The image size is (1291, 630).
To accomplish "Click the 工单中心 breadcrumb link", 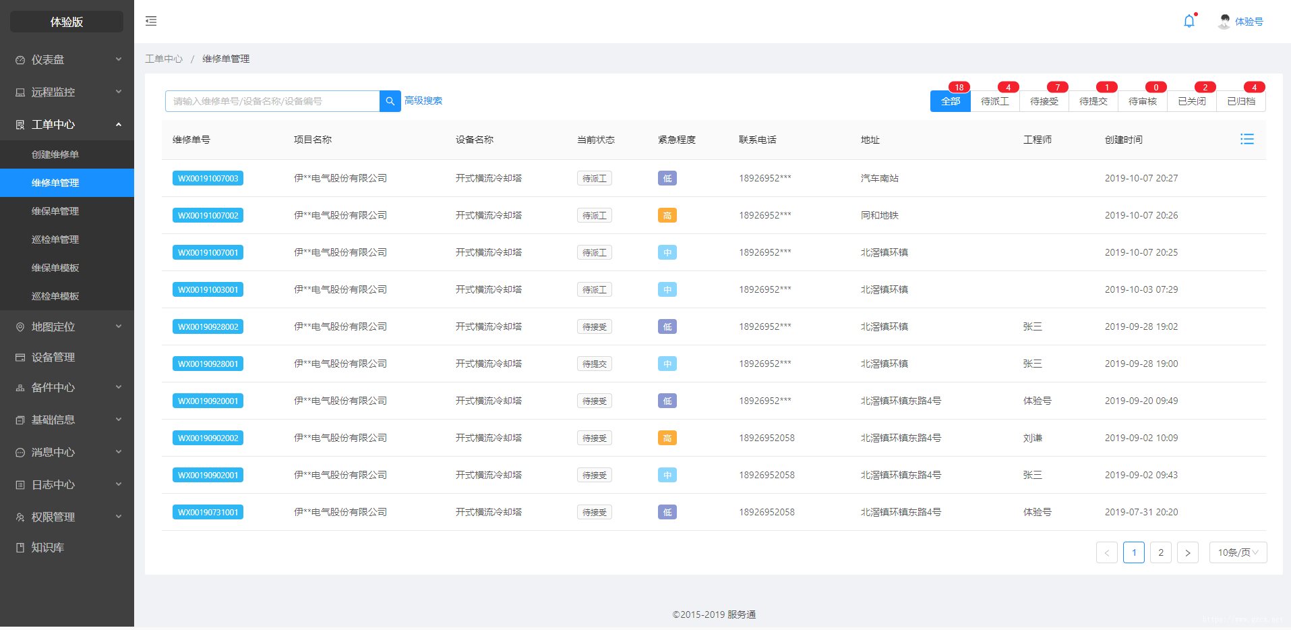I will [164, 59].
